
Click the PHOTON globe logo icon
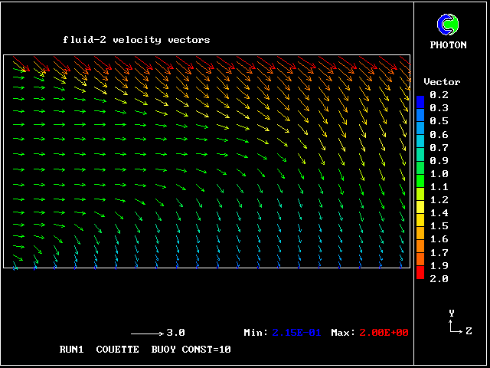(x=448, y=25)
